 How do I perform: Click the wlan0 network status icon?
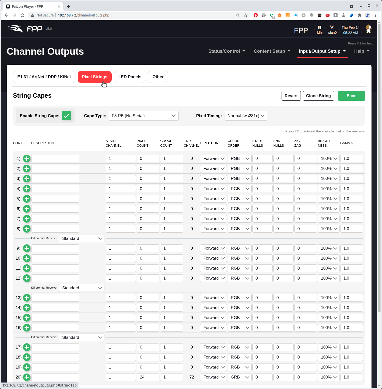coord(332,27)
